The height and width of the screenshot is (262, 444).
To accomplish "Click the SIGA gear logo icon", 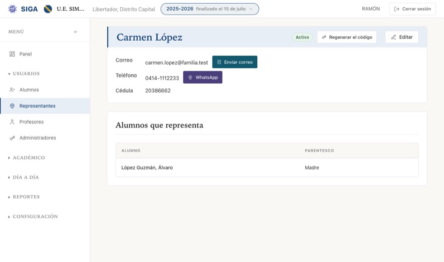I will [x=12, y=9].
